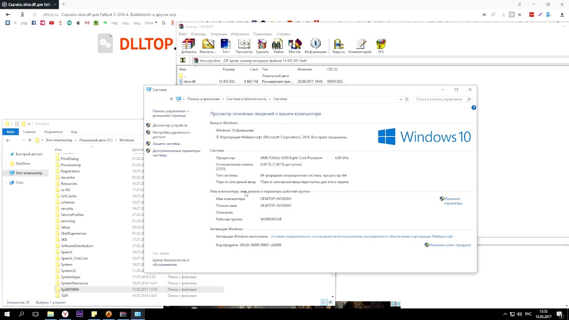This screenshot has height=320, width=569.
Task: Open the WinRAR Файл menu
Action: (x=183, y=34)
